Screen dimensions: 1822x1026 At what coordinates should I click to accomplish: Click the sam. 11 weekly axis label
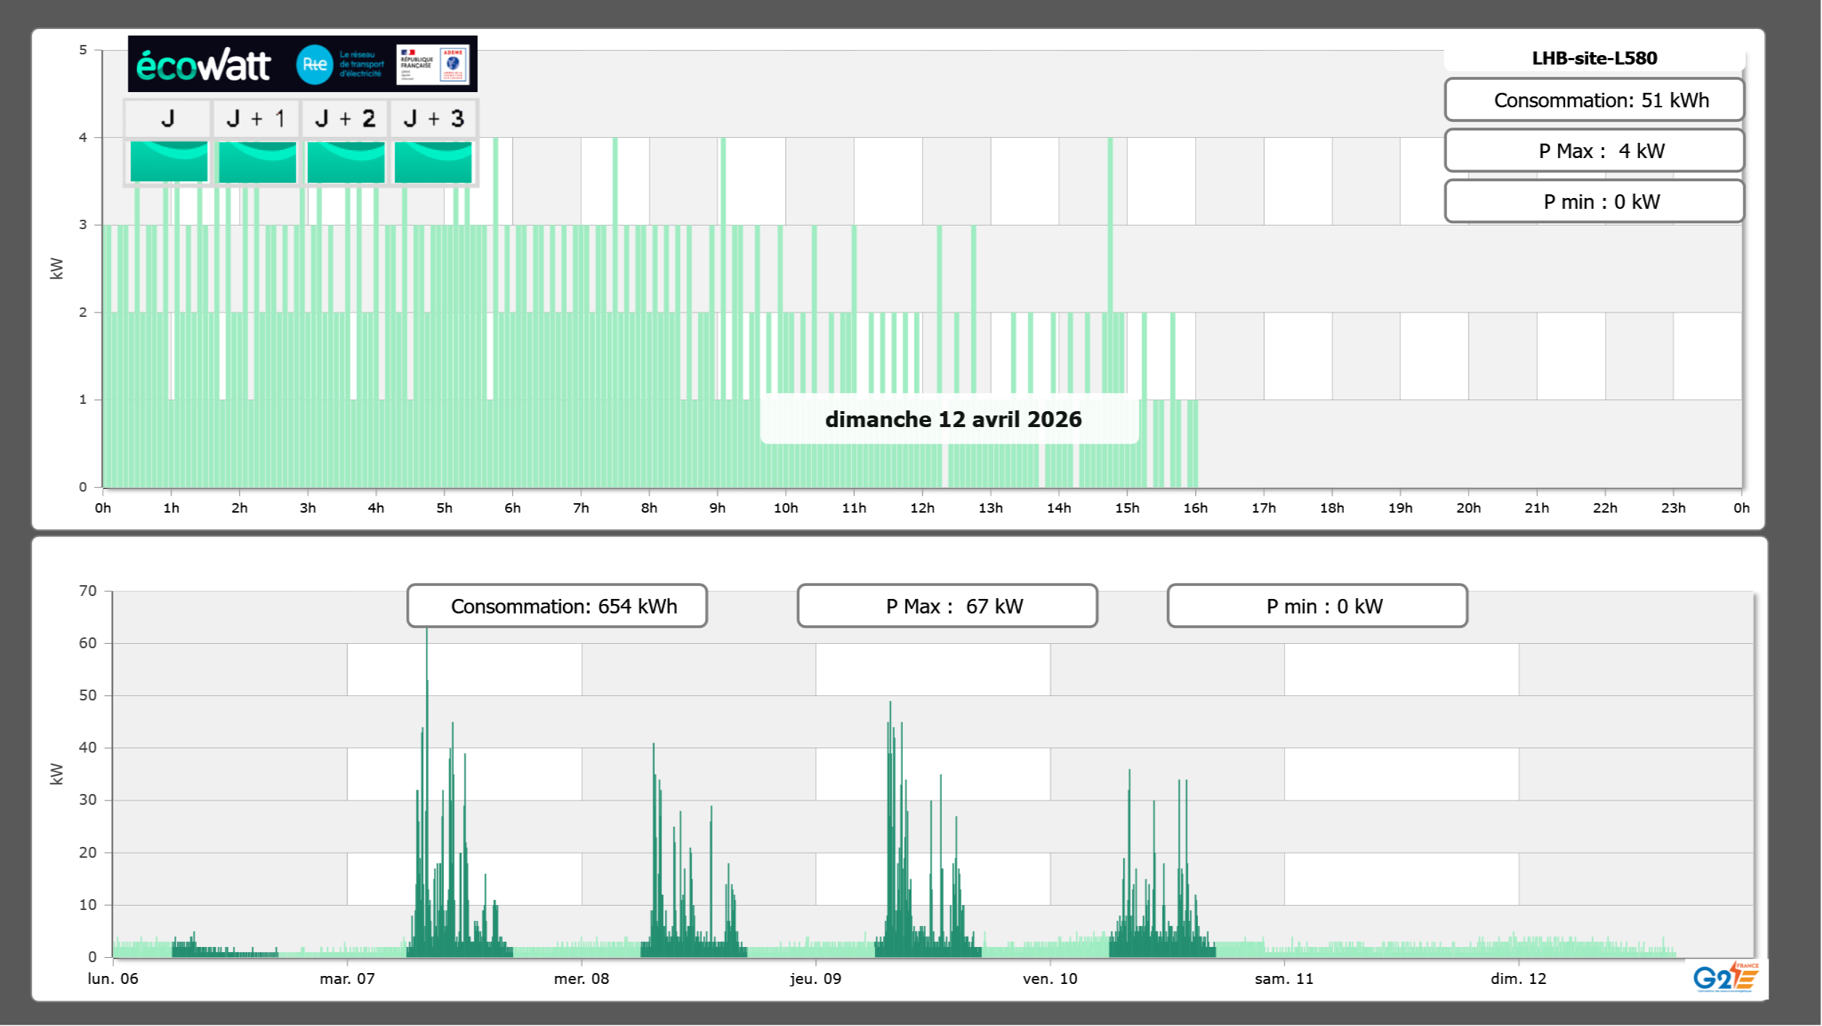pos(1284,978)
